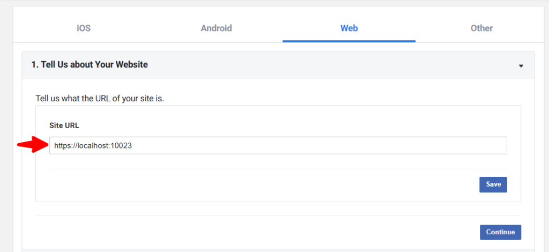549x252 pixels.
Task: Click the blue underline beneath the Web tab
Action: [349, 41]
